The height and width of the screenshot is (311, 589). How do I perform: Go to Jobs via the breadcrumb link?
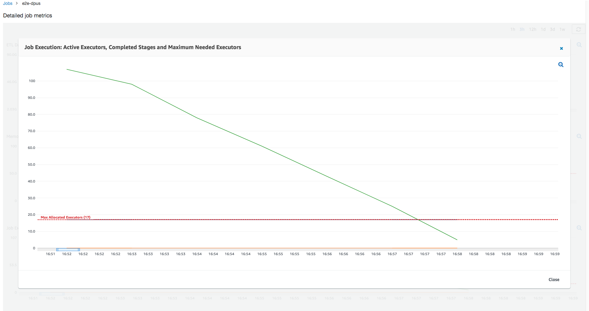(8, 3)
